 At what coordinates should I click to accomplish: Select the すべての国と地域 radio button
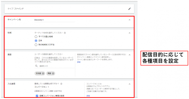(36, 37)
